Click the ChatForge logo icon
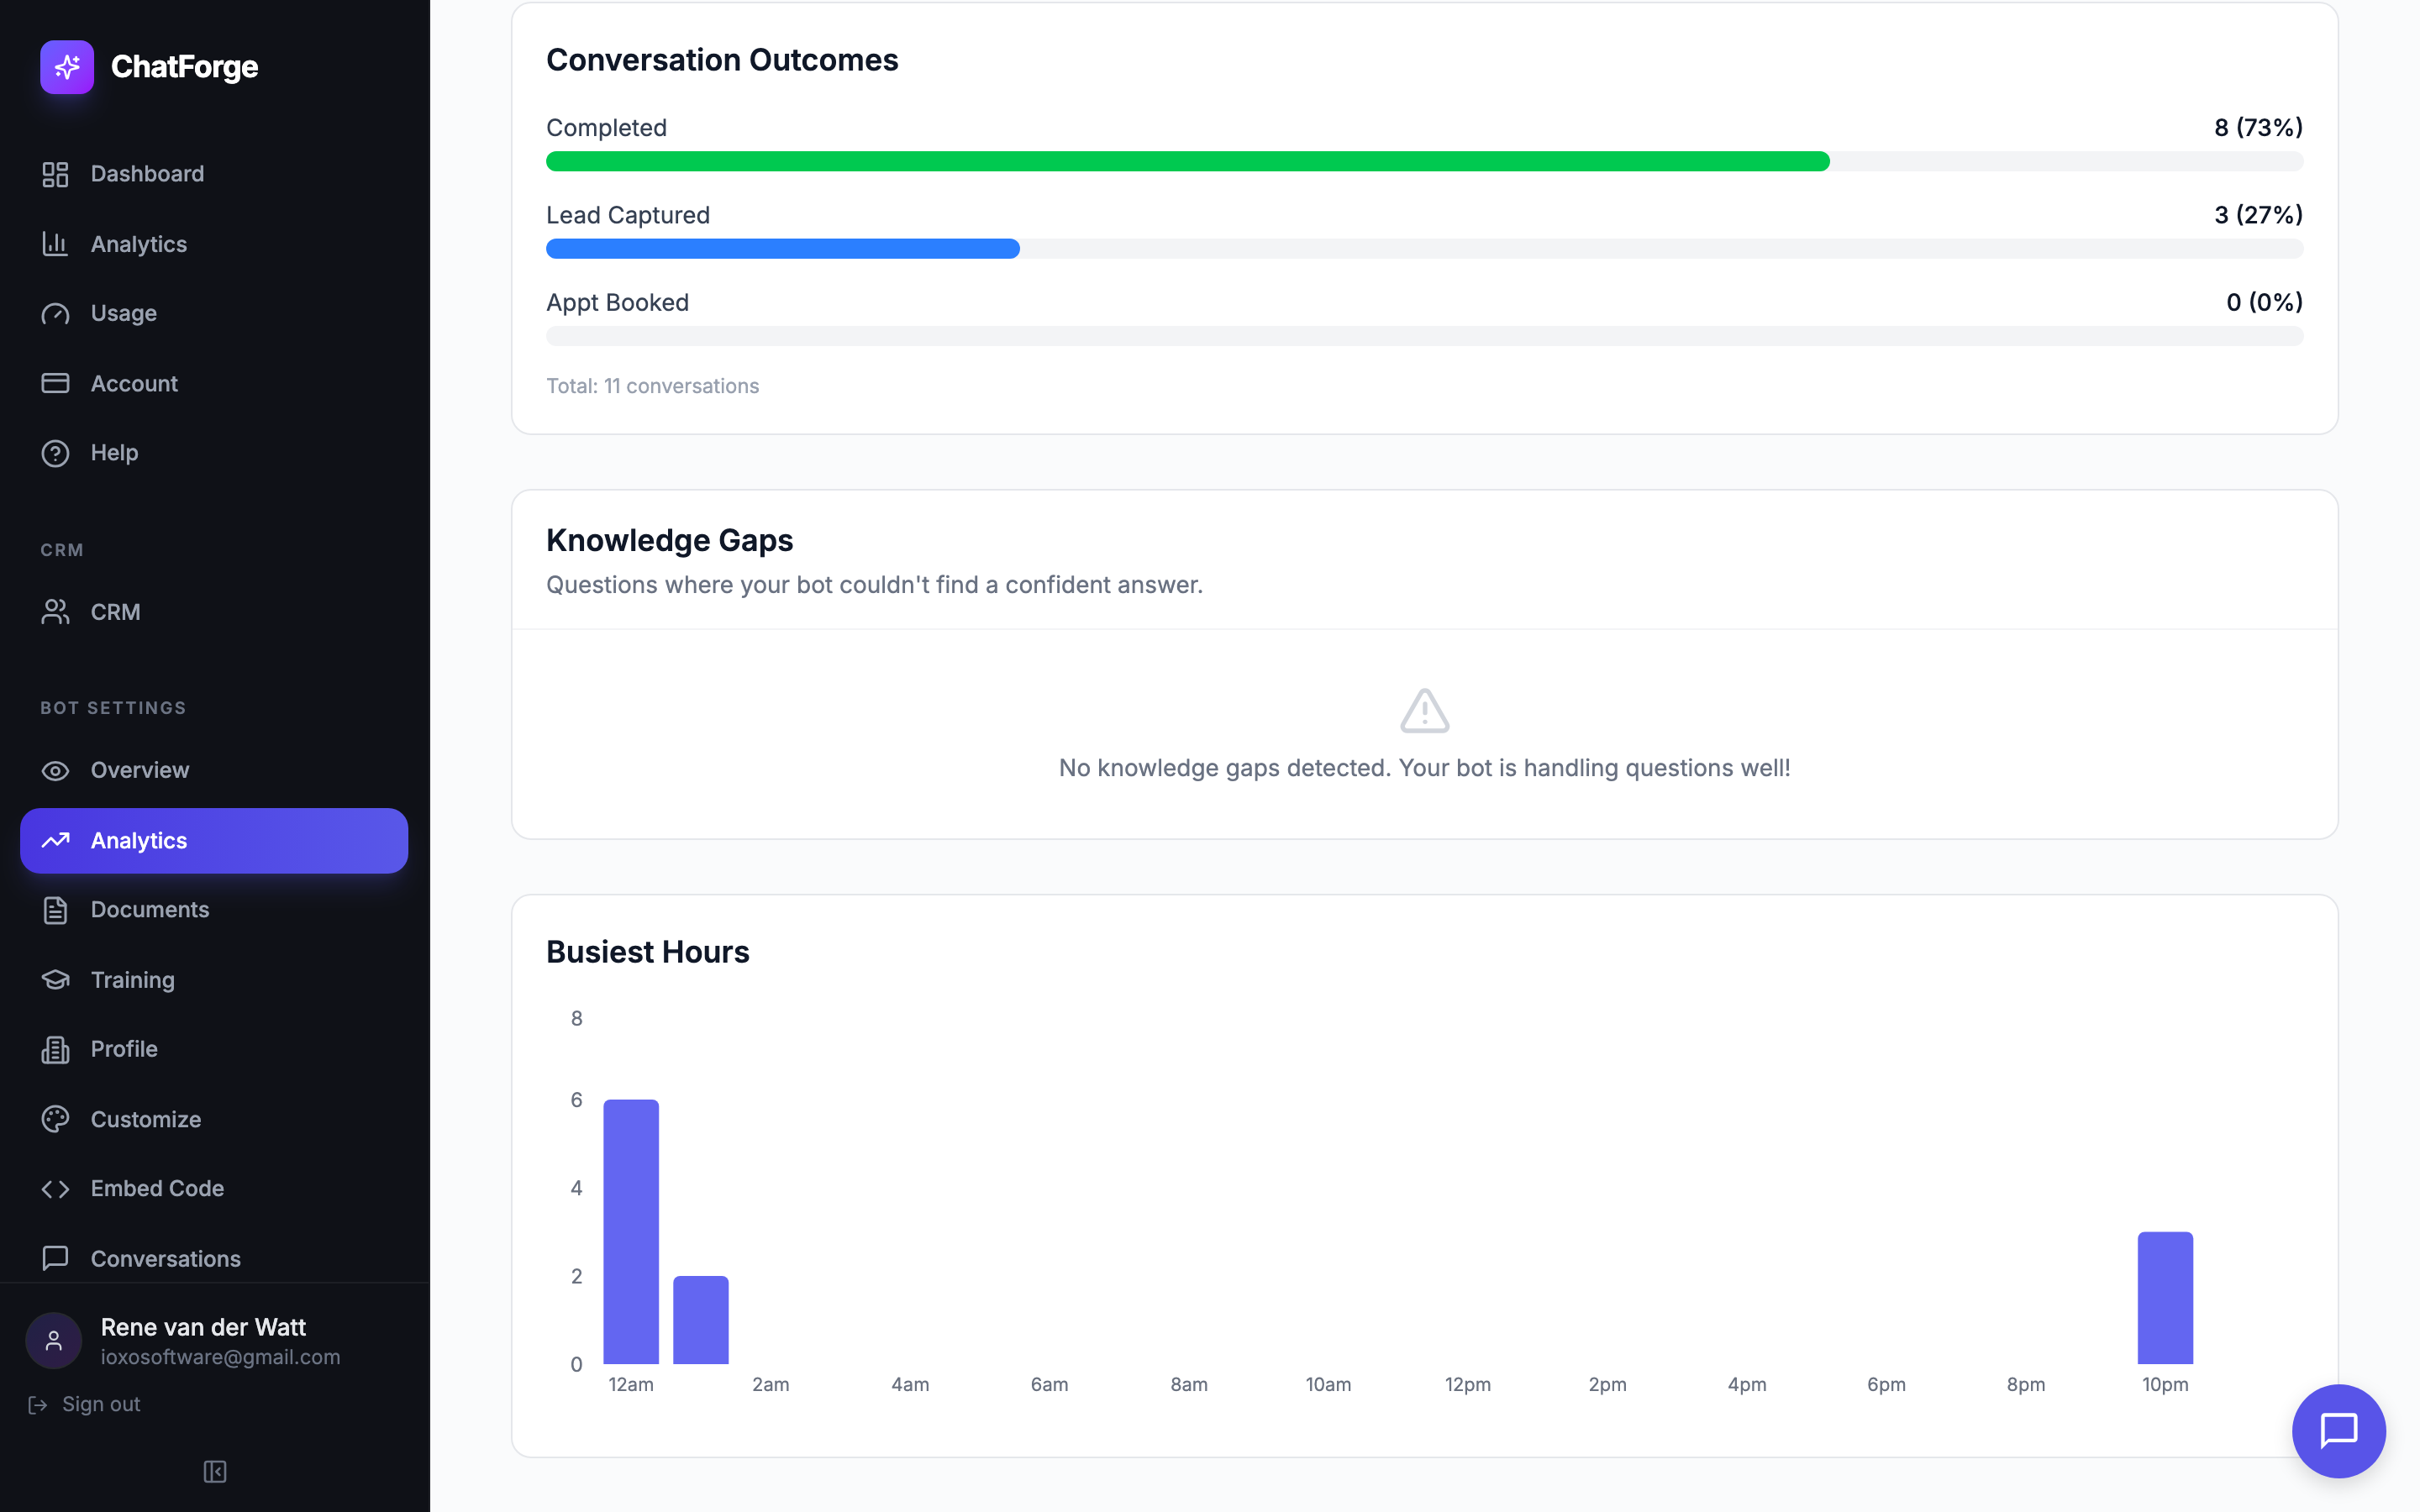The height and width of the screenshot is (1512, 2420). [67, 67]
